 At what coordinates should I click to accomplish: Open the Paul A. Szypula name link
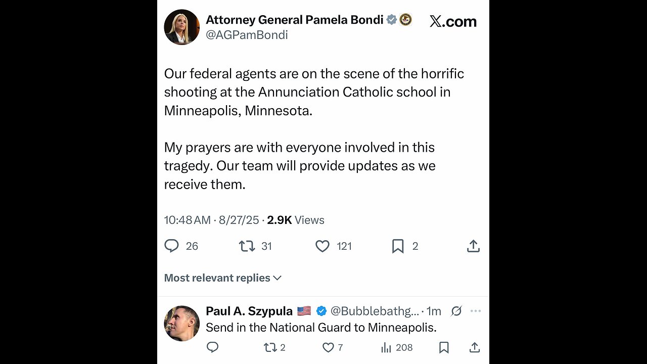[x=249, y=311]
